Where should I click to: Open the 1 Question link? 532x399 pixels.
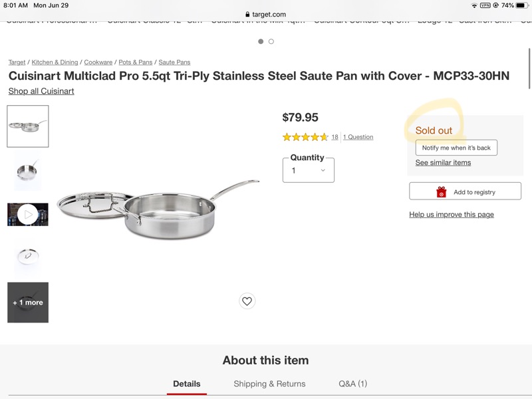pos(358,137)
